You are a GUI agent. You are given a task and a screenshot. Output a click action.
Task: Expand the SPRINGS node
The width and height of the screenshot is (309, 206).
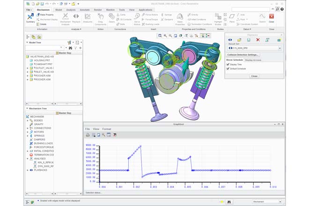click(x=28, y=136)
